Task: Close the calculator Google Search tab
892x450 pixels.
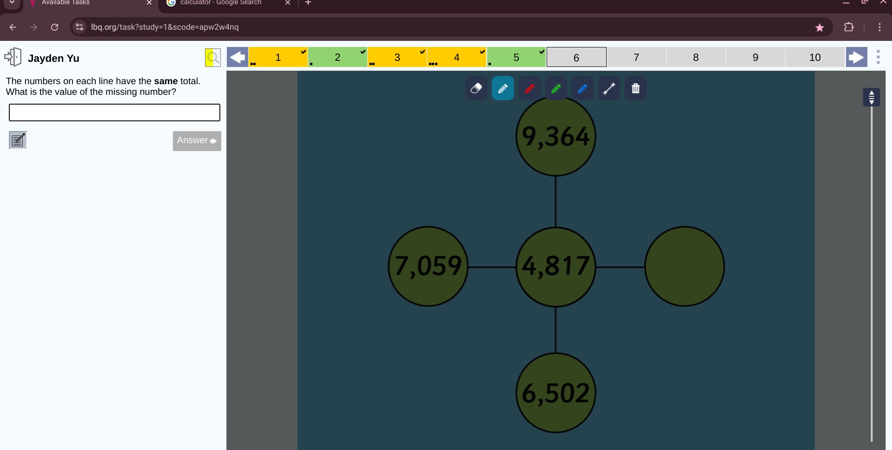Action: (x=288, y=3)
